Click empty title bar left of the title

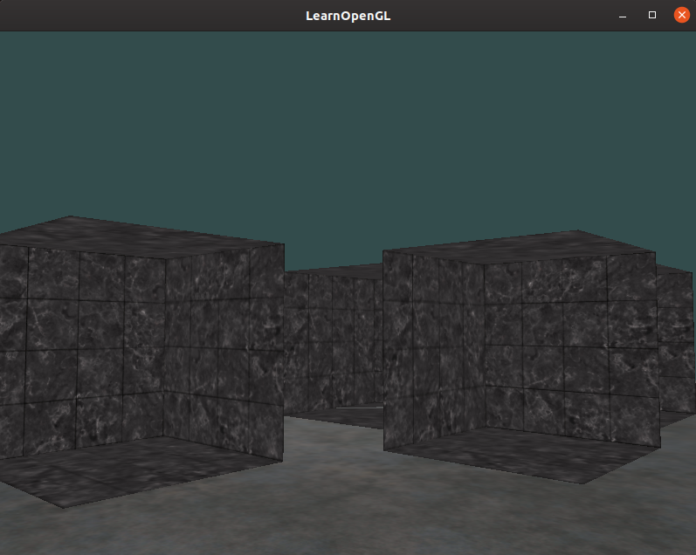(x=131, y=16)
